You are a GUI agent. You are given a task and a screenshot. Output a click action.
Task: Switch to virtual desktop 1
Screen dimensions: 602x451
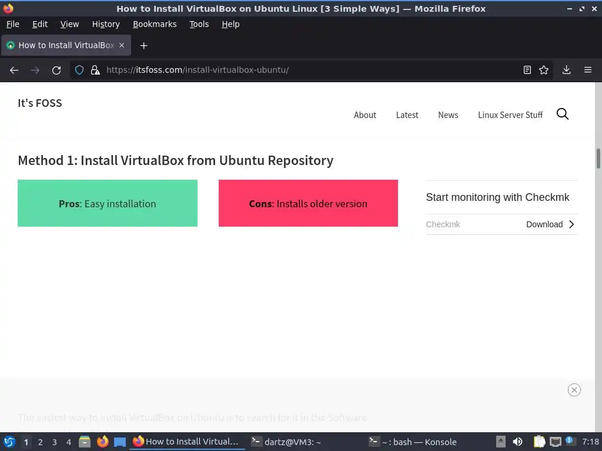click(26, 442)
